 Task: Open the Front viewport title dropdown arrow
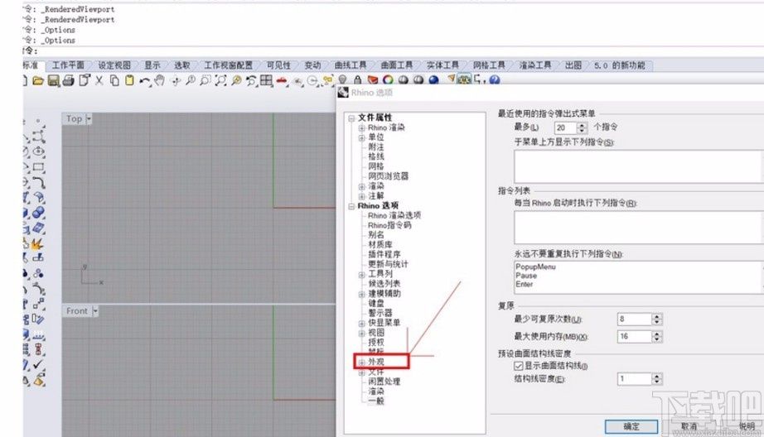[95, 311]
